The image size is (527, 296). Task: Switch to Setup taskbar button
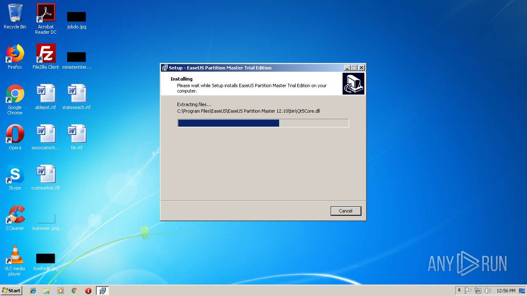[x=102, y=291]
